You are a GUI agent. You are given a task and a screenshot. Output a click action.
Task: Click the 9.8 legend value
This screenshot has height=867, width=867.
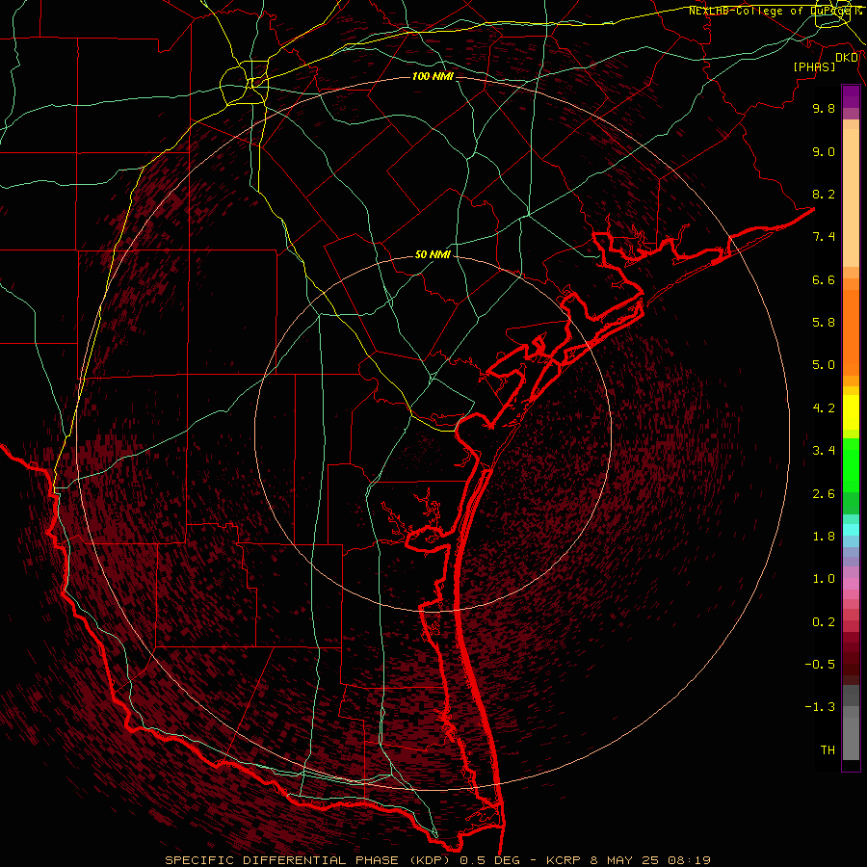(824, 108)
